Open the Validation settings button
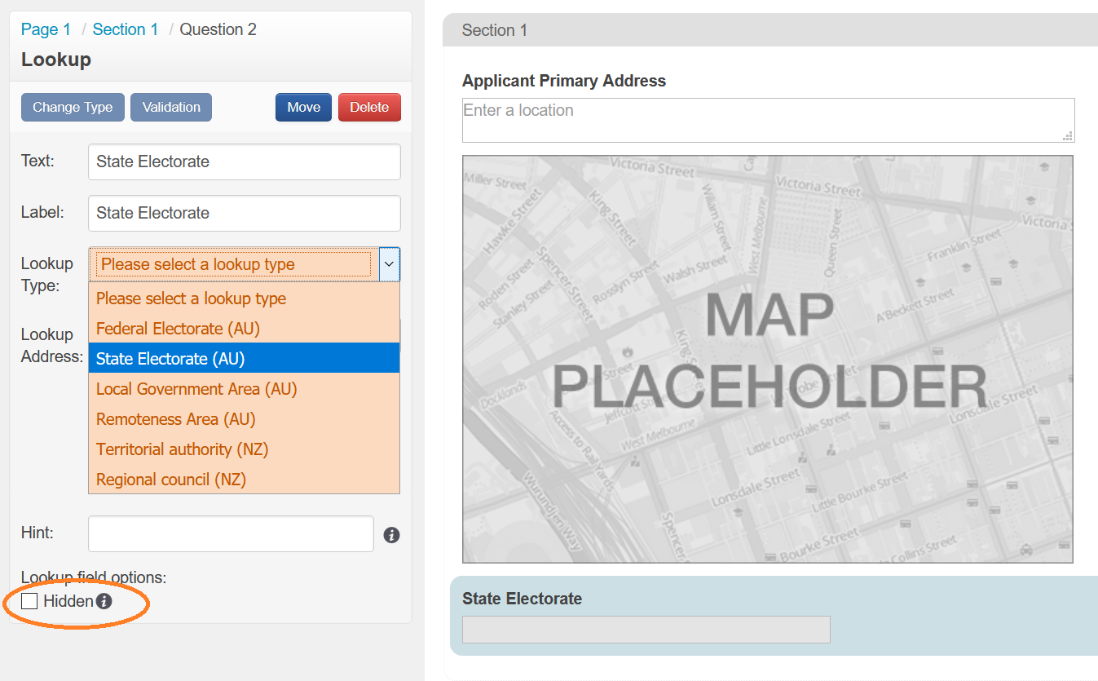Screen dimensions: 1098x681 coord(171,108)
